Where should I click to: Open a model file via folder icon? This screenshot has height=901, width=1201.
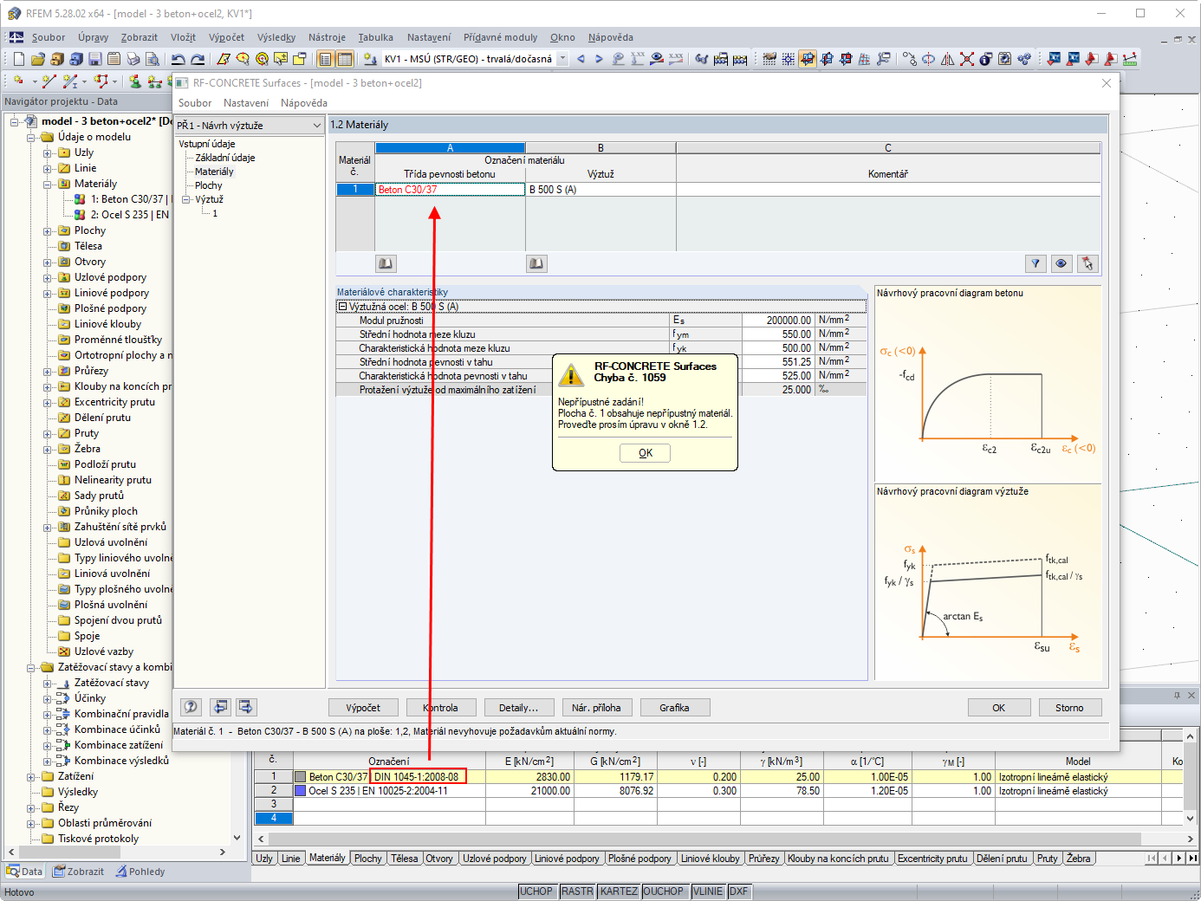pyautogui.click(x=37, y=59)
